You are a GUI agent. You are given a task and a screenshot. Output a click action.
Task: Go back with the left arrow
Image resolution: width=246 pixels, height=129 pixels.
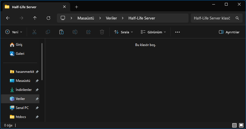8,18
